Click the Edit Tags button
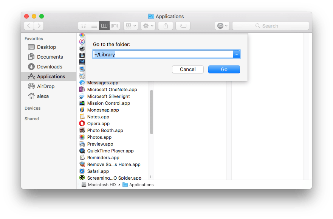Viewport: 333px width, 219px height. click(183, 26)
